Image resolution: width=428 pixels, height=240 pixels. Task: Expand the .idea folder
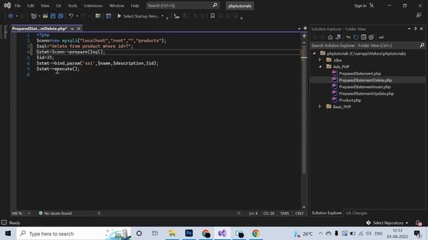click(x=320, y=60)
